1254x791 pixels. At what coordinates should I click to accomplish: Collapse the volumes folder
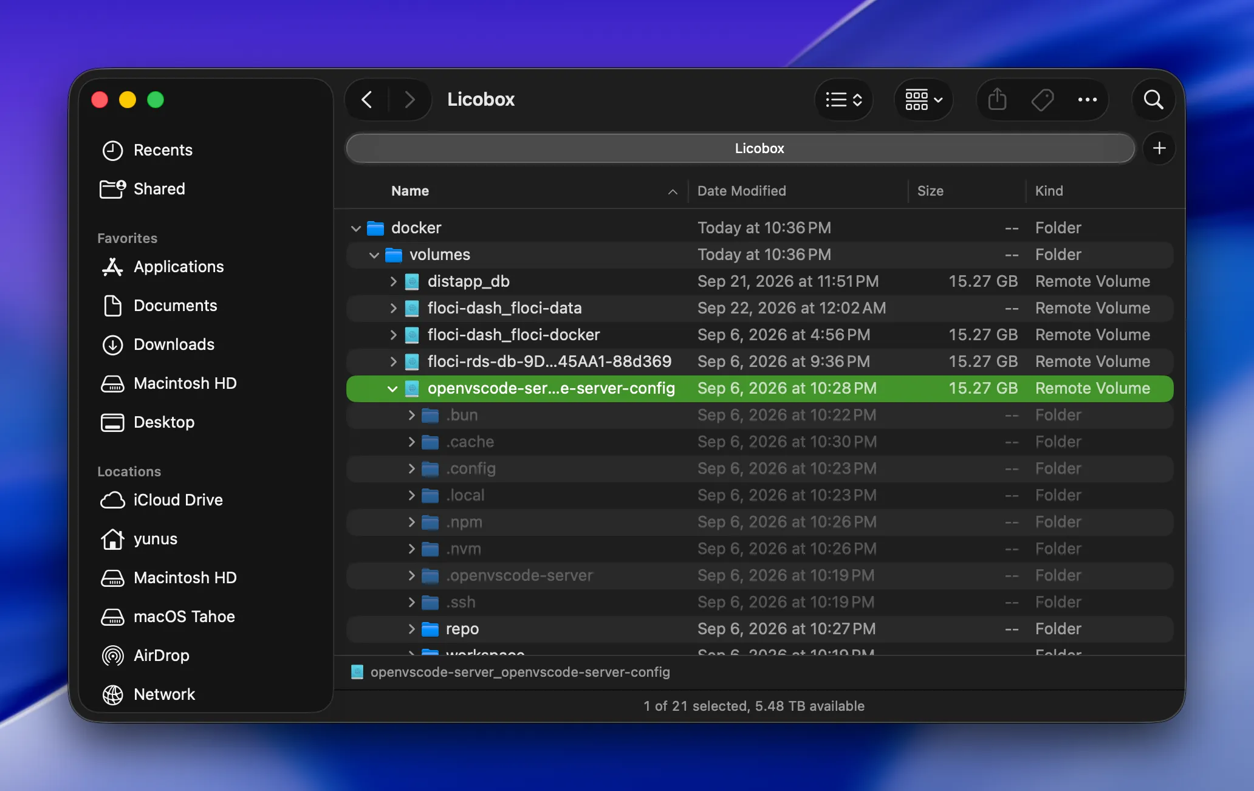click(374, 255)
